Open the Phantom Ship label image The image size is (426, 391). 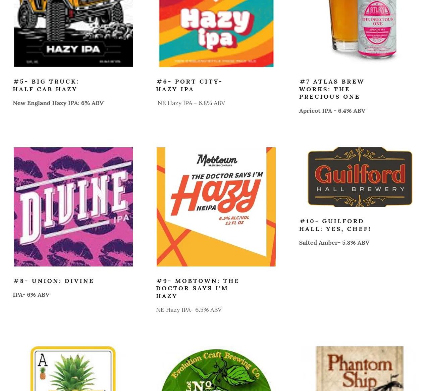coord(360,369)
